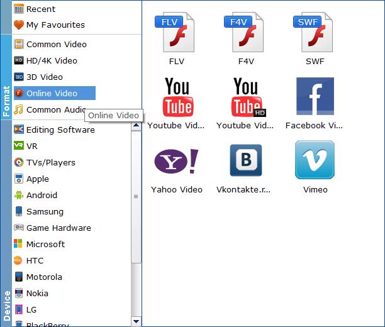Click the Online Video flash icon
385x327 pixels.
[x=19, y=93]
